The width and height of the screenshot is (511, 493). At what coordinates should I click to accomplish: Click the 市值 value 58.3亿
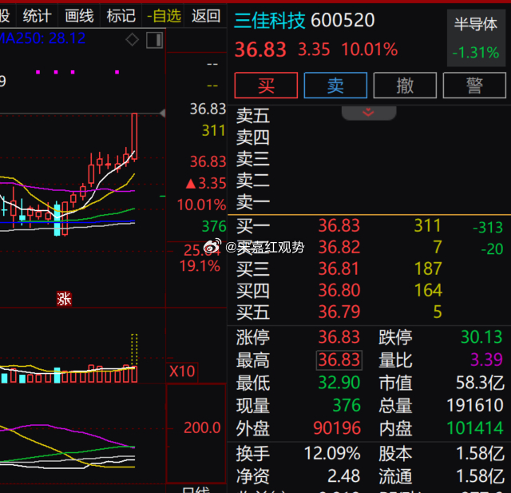coord(480,383)
